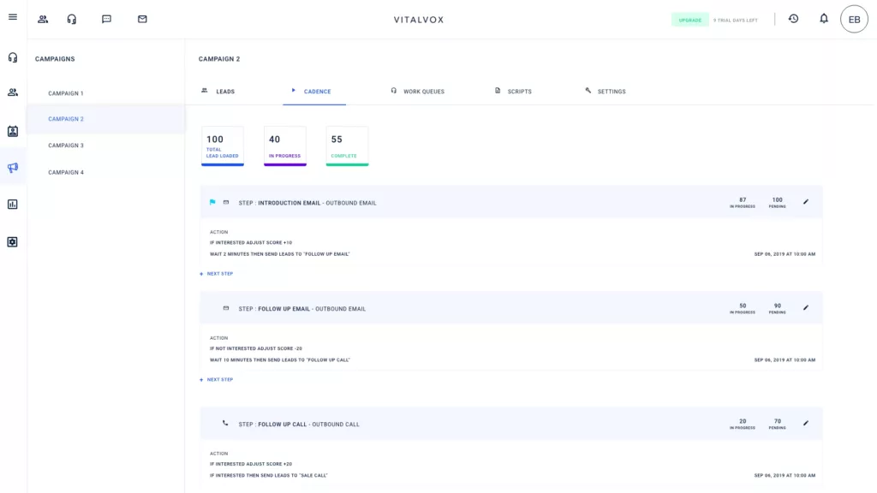Open the contacts card icon in the sidebar

13,132
